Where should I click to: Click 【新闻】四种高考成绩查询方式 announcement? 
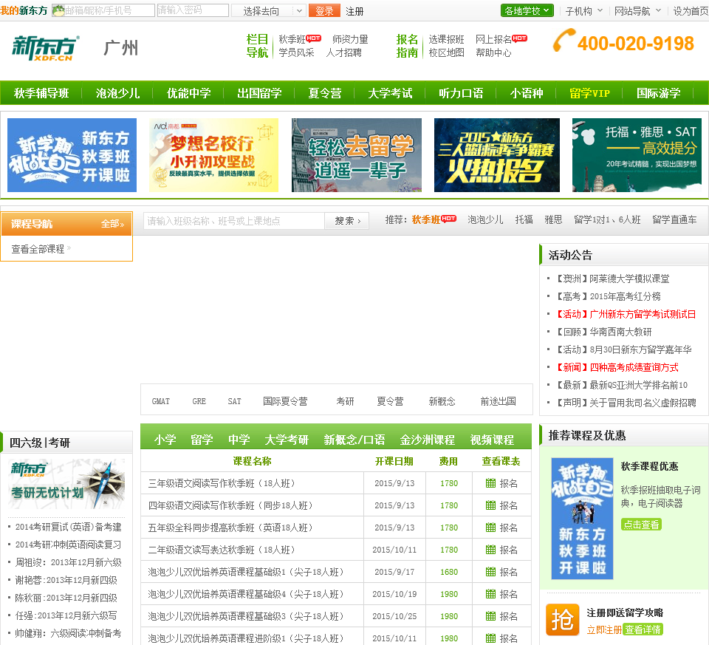point(617,367)
